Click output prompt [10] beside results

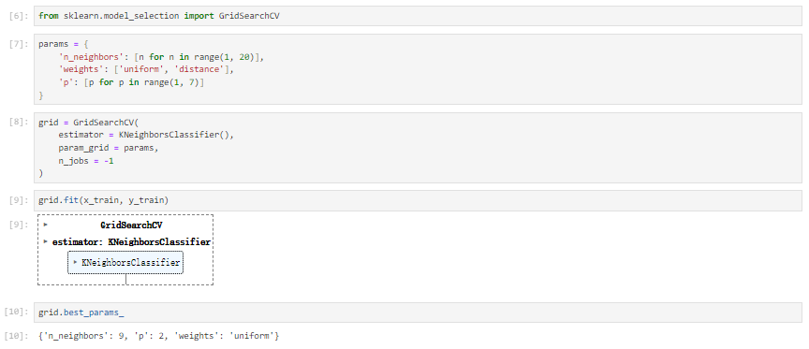pyautogui.click(x=16, y=336)
